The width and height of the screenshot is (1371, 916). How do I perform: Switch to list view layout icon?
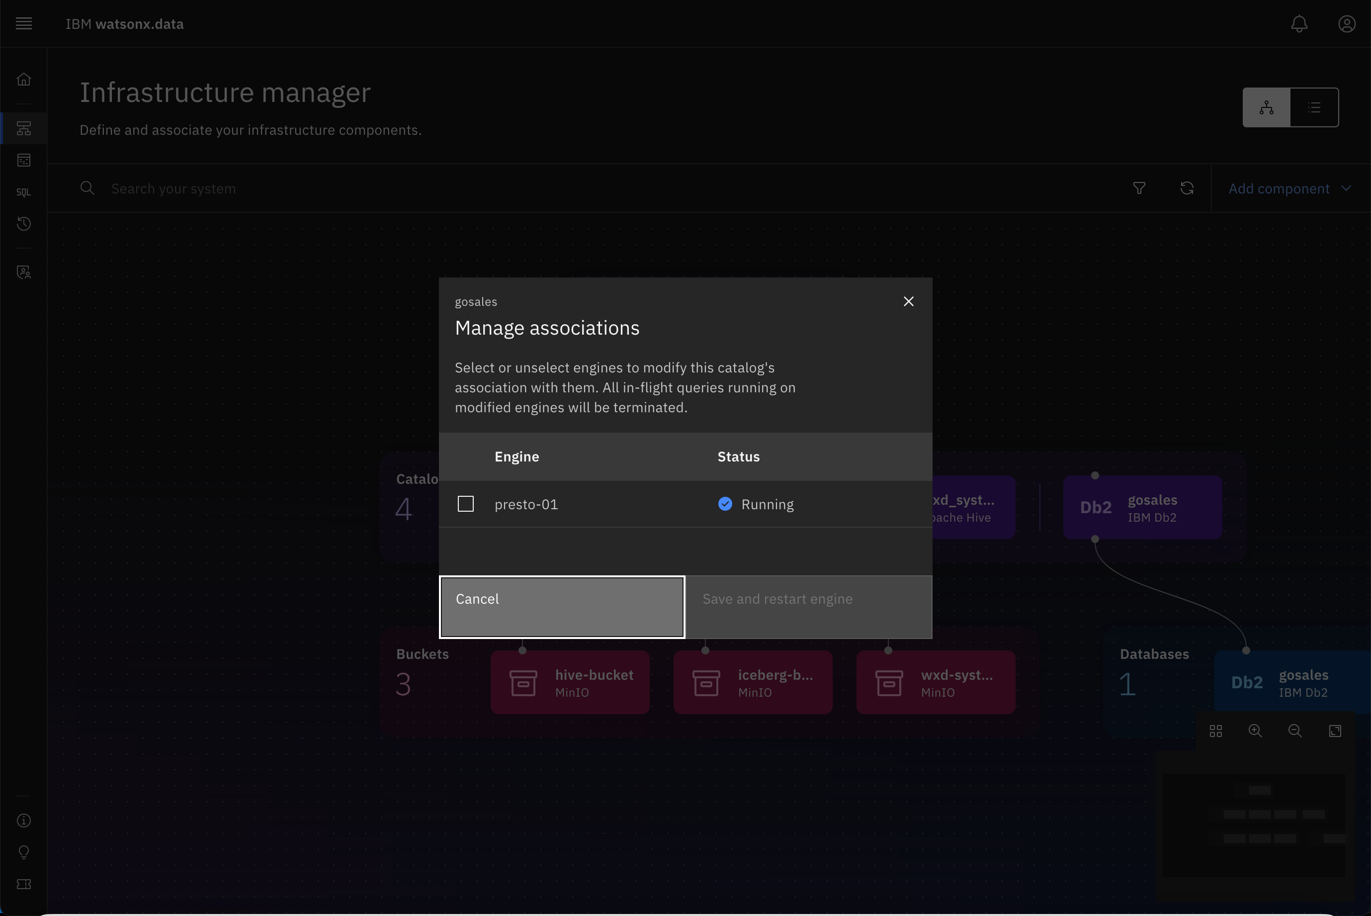pyautogui.click(x=1315, y=106)
